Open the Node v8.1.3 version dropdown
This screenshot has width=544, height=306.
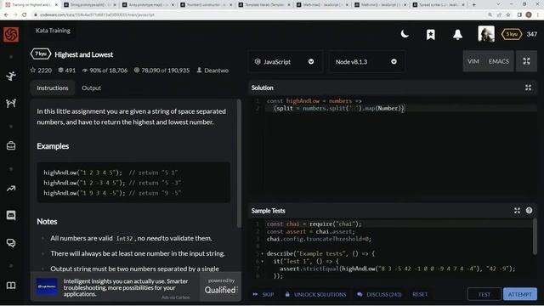(366, 62)
